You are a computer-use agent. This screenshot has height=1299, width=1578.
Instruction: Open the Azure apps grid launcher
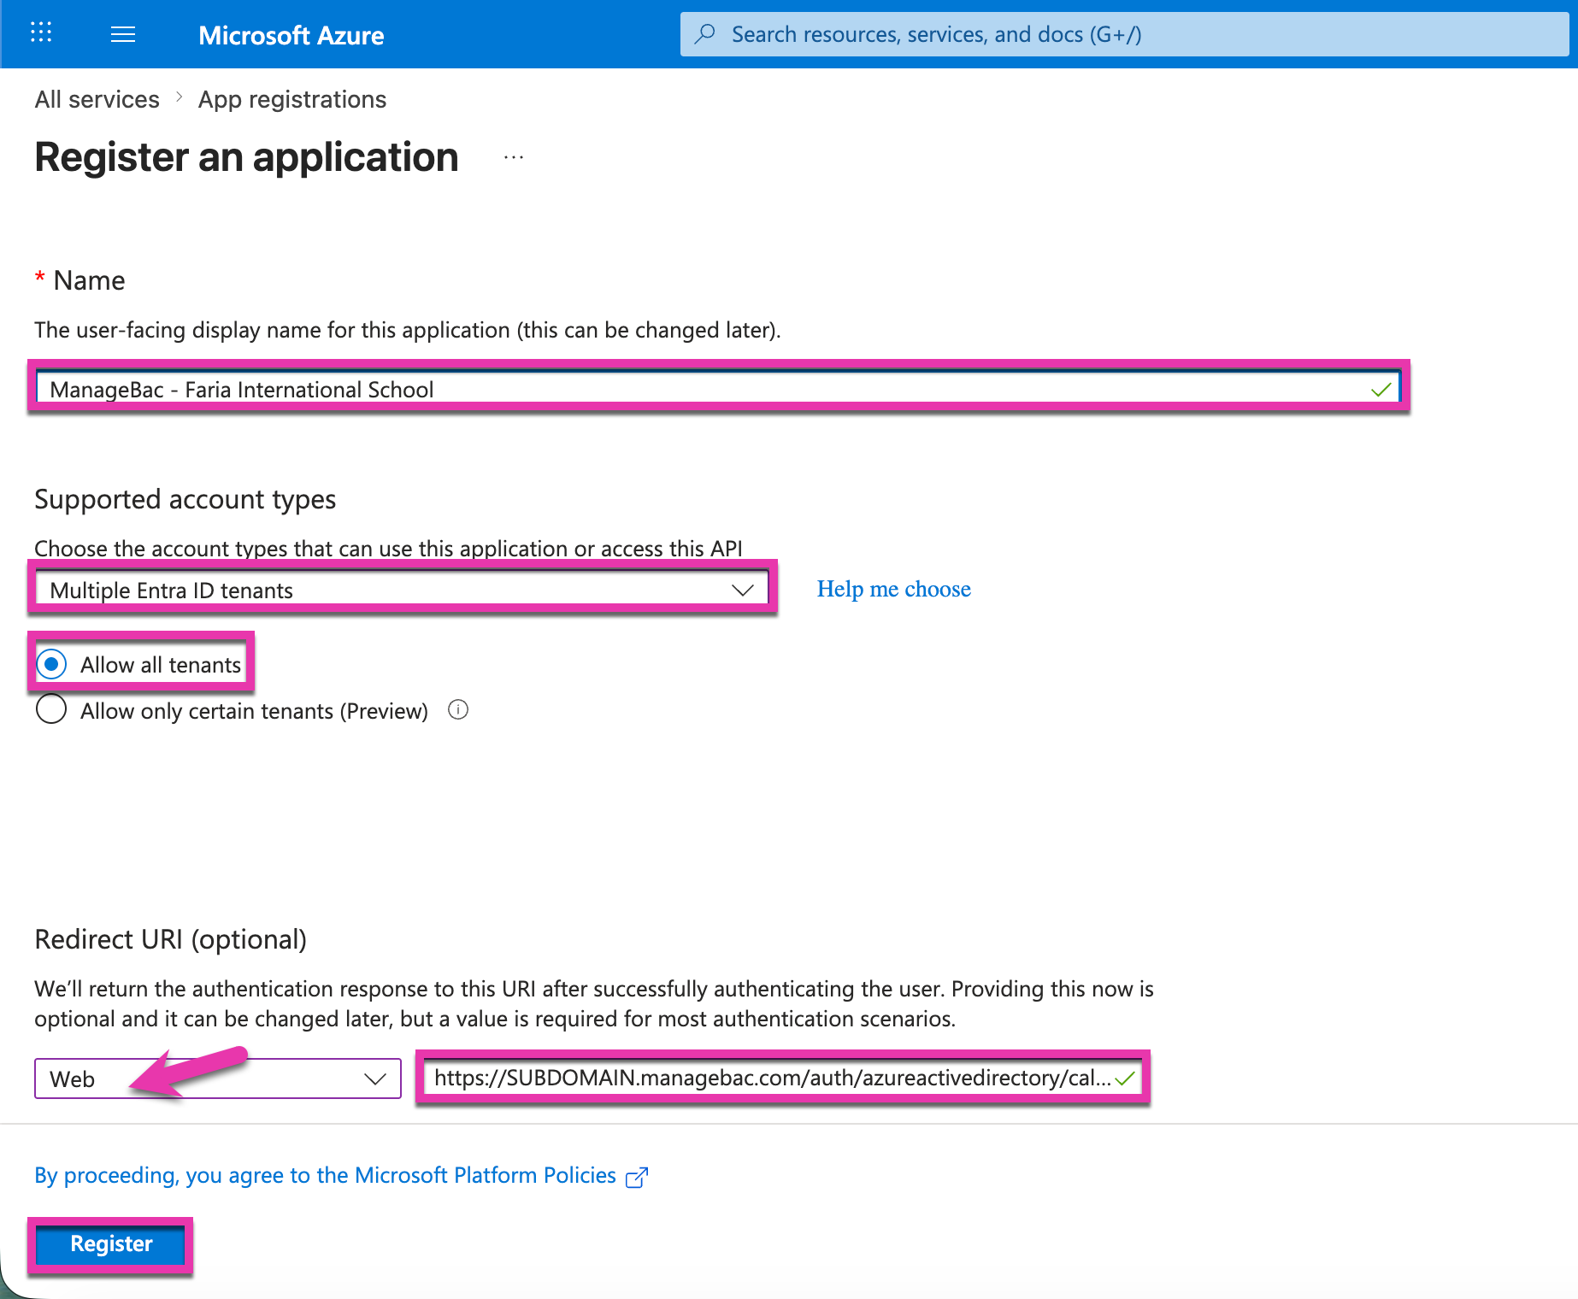coord(41,33)
